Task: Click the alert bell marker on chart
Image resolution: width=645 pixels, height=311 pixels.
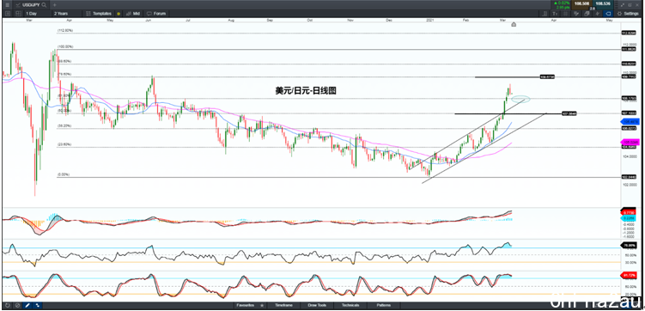Action: [x=514, y=25]
